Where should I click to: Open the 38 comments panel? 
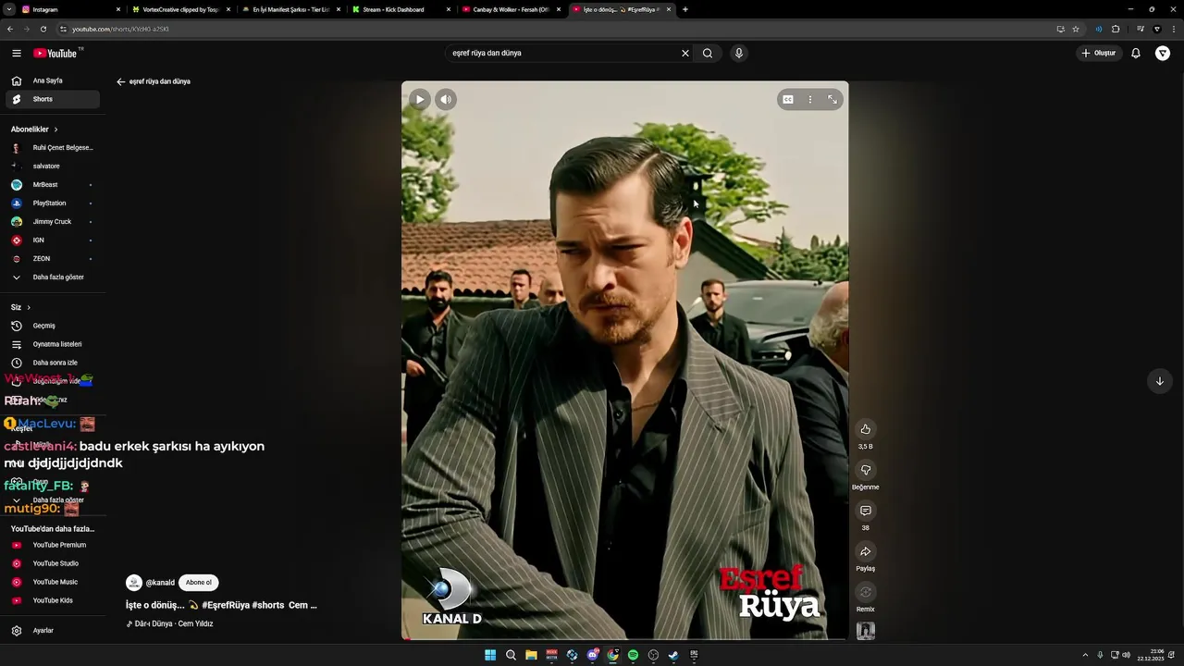(866, 511)
